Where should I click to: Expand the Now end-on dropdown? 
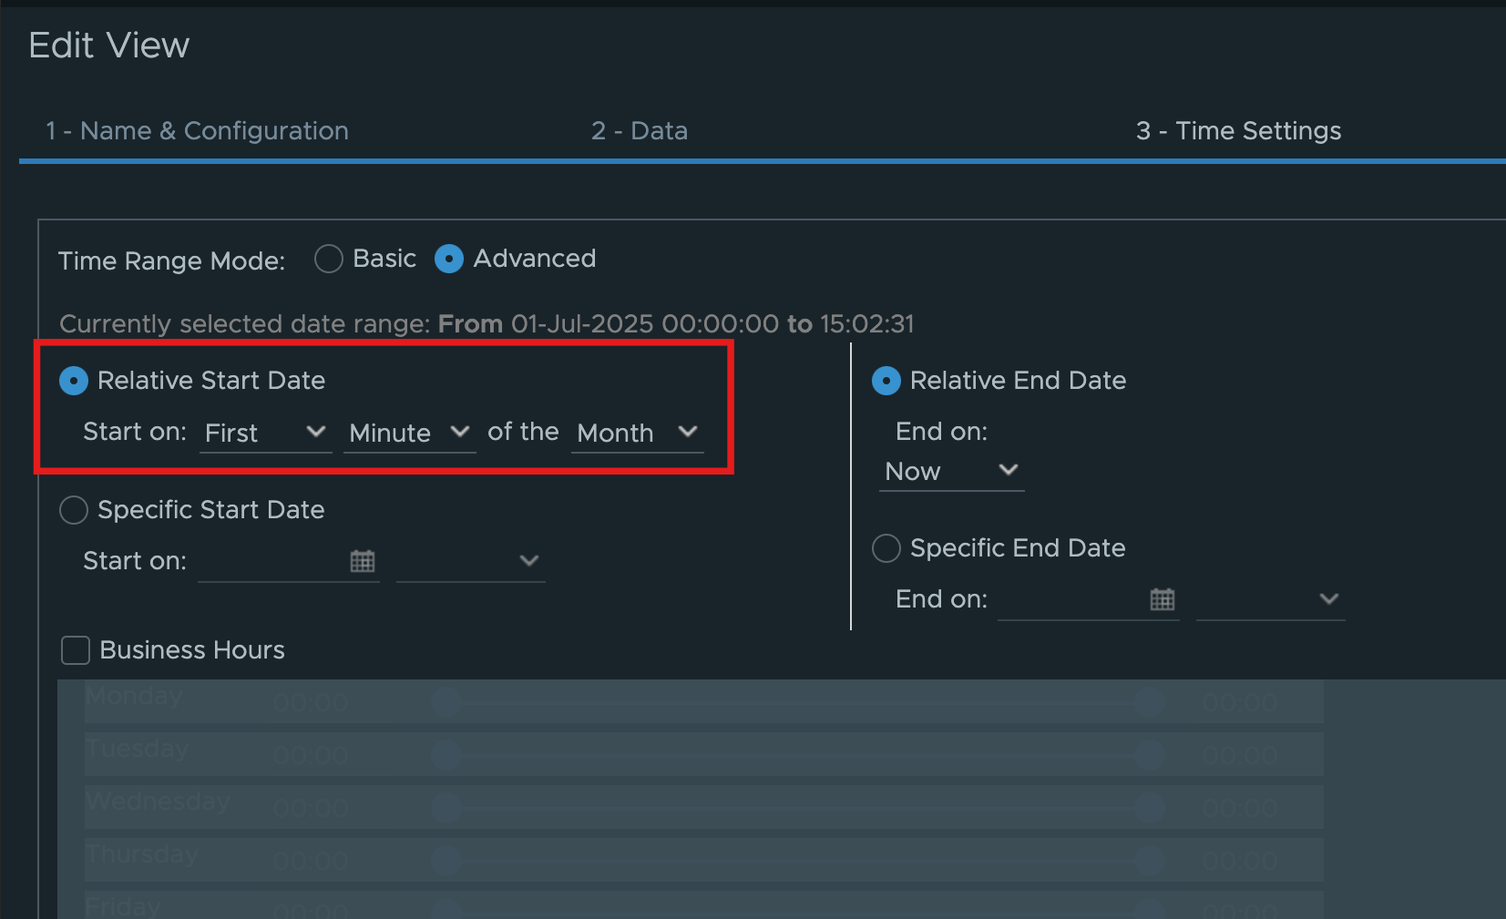point(951,472)
